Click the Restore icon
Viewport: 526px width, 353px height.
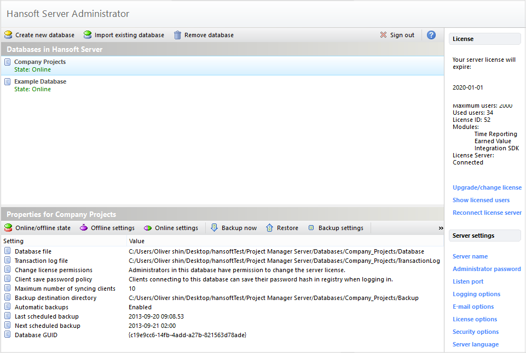[x=269, y=228]
